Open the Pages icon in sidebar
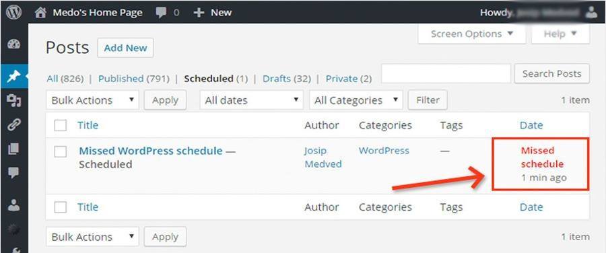 (x=14, y=149)
